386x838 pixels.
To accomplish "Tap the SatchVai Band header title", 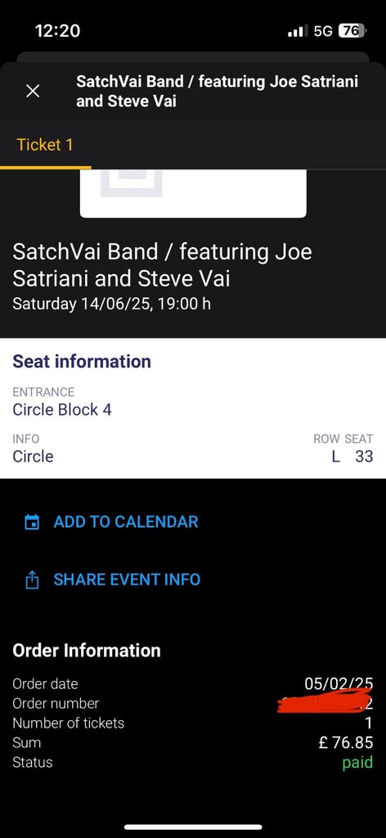I will 217,91.
